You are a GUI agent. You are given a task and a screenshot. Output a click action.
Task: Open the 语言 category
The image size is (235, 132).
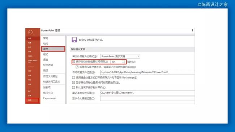[46, 60]
